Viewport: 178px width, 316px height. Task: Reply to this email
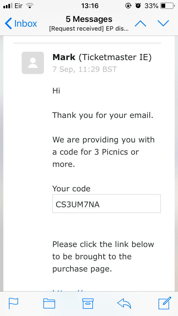point(124,303)
